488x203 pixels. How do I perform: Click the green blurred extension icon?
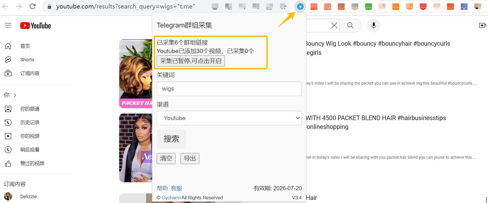click(x=369, y=6)
